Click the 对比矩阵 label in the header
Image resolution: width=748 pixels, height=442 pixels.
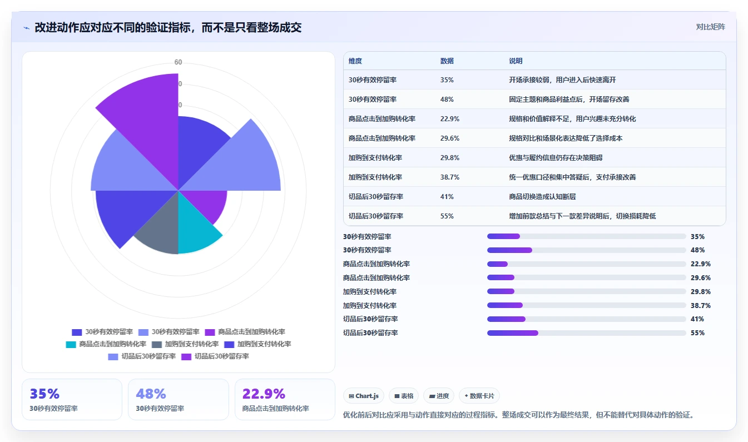tap(710, 27)
